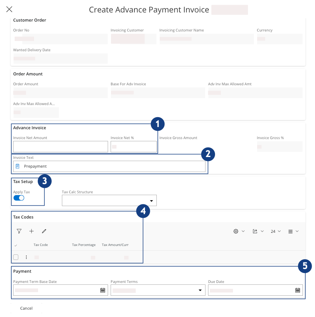Close the Create Advance Payment Invoice dialog
315x317 pixels.
[10, 10]
